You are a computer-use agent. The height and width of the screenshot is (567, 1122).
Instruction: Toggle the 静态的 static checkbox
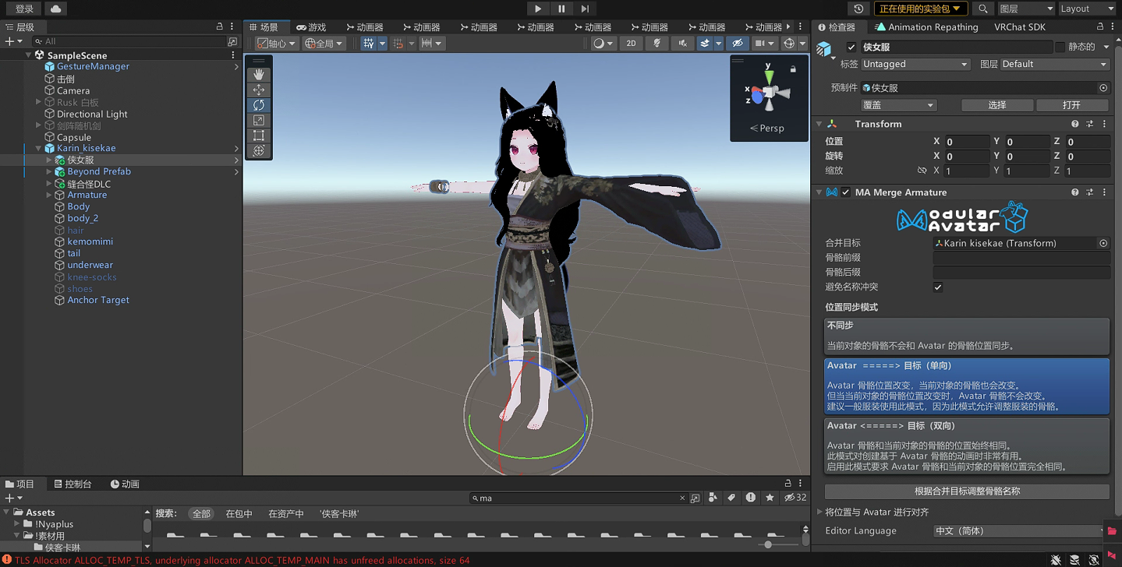[x=1060, y=48]
